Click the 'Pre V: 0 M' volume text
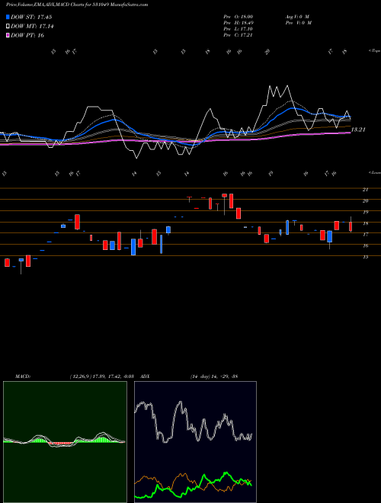 298,23
